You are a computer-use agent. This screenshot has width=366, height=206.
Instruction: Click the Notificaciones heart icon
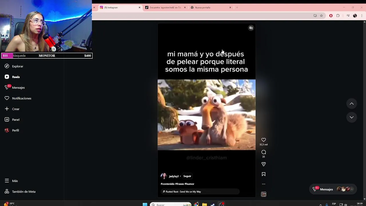click(x=7, y=98)
